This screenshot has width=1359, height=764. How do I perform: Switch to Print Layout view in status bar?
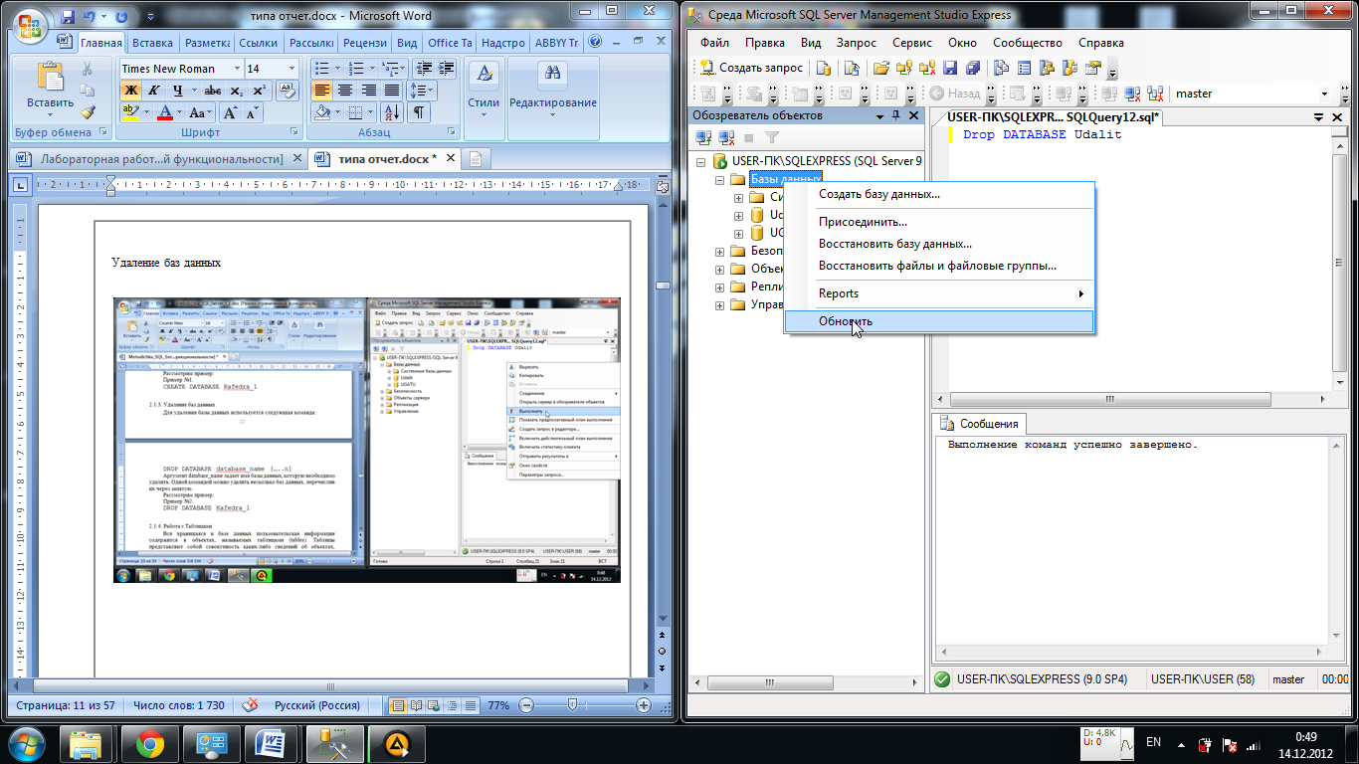[x=398, y=705]
